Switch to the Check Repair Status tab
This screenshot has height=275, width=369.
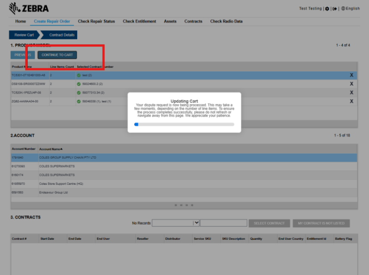coord(96,21)
